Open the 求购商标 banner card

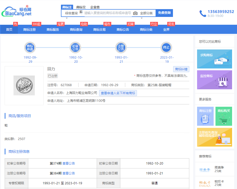pos(214,59)
